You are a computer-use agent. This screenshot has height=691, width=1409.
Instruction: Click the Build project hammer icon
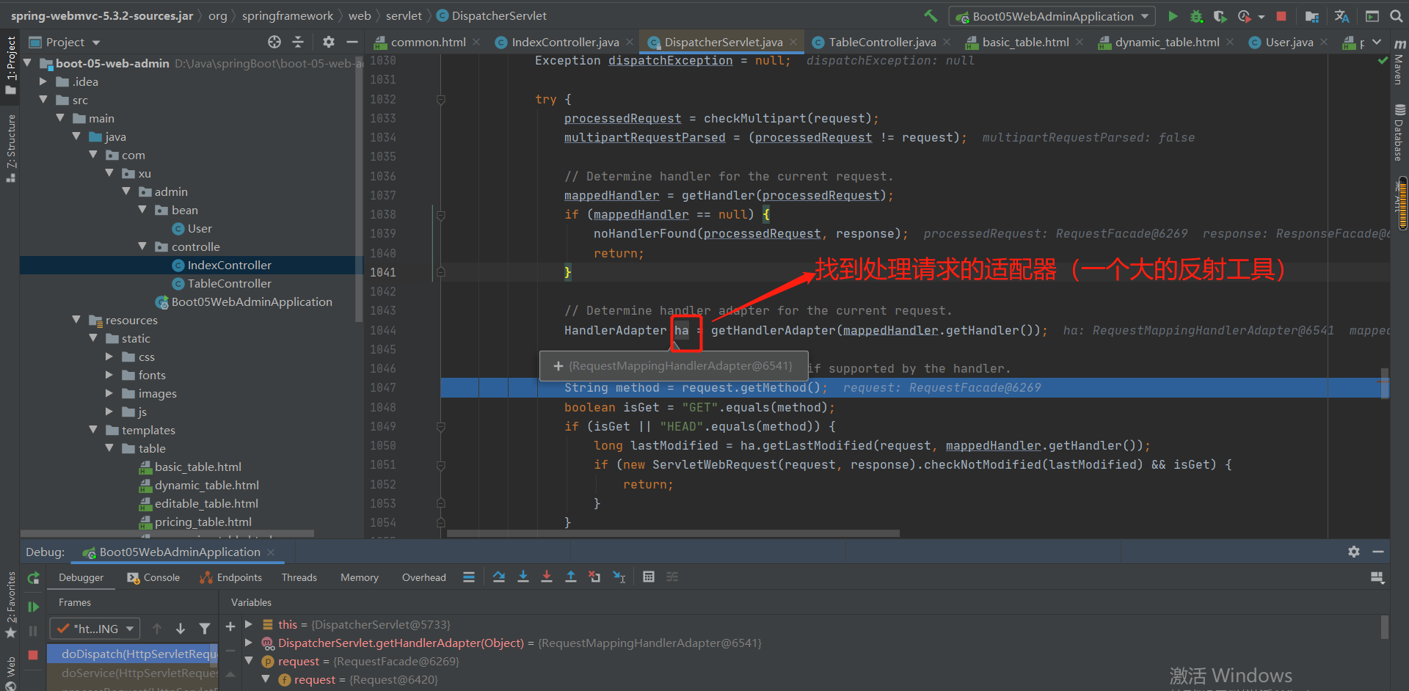click(x=931, y=16)
